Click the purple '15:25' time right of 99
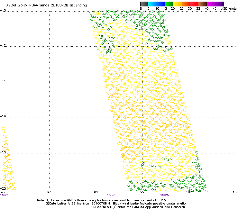The width and height of the screenshot is (238, 209). (x=165, y=195)
